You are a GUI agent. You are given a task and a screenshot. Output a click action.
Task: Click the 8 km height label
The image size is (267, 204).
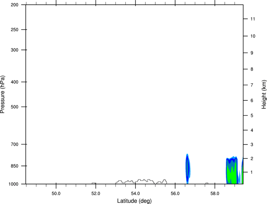coord(252,69)
